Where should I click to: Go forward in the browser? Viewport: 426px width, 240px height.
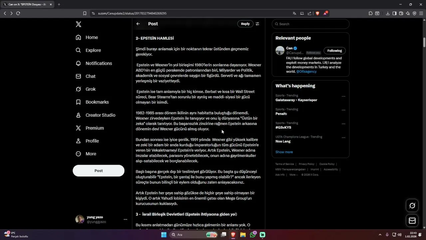click(x=11, y=13)
